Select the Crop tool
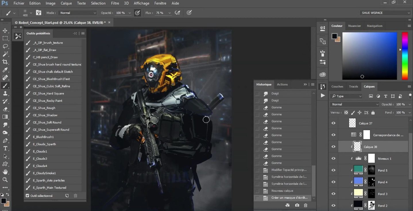This screenshot has height=211, width=413. (x=5, y=62)
